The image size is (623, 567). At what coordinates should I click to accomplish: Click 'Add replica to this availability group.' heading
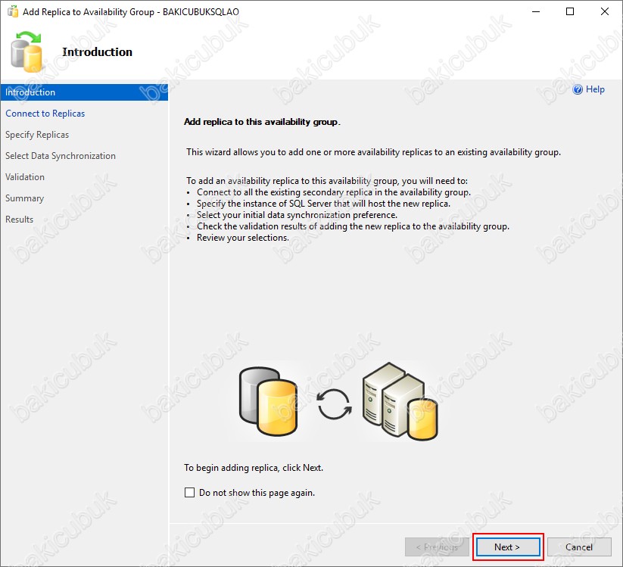(x=262, y=122)
